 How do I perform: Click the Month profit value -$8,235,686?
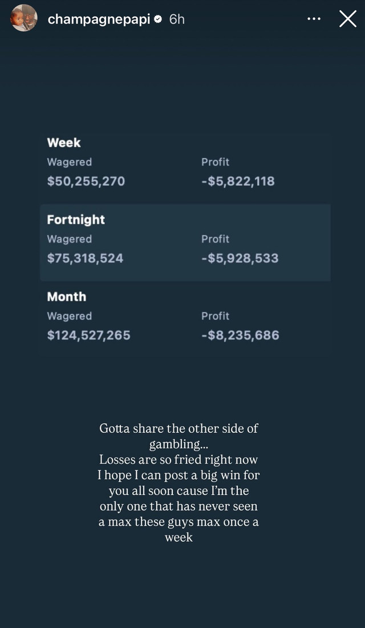240,335
